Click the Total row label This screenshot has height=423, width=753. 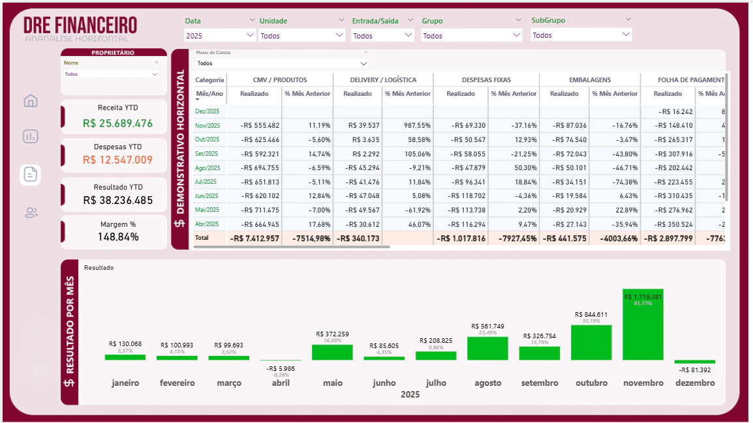click(x=202, y=238)
